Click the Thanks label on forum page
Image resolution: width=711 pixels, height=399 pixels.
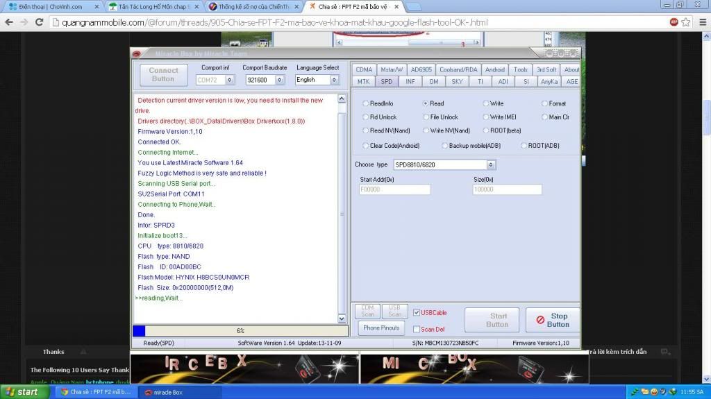53,352
